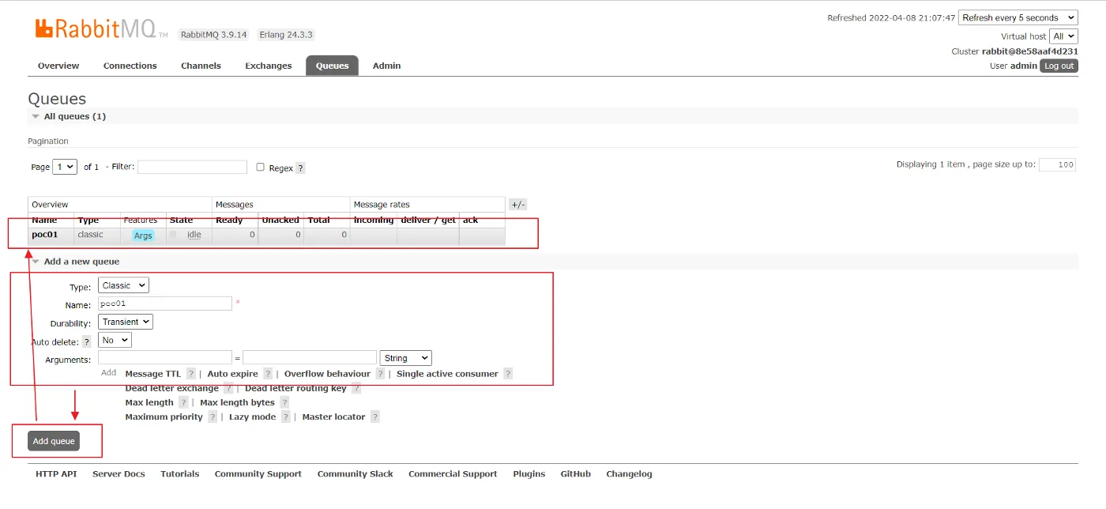Open the Server Docs footer link
1106x509 pixels.
118,474
